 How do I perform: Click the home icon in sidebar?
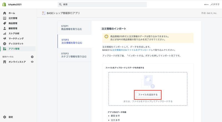[4, 13]
